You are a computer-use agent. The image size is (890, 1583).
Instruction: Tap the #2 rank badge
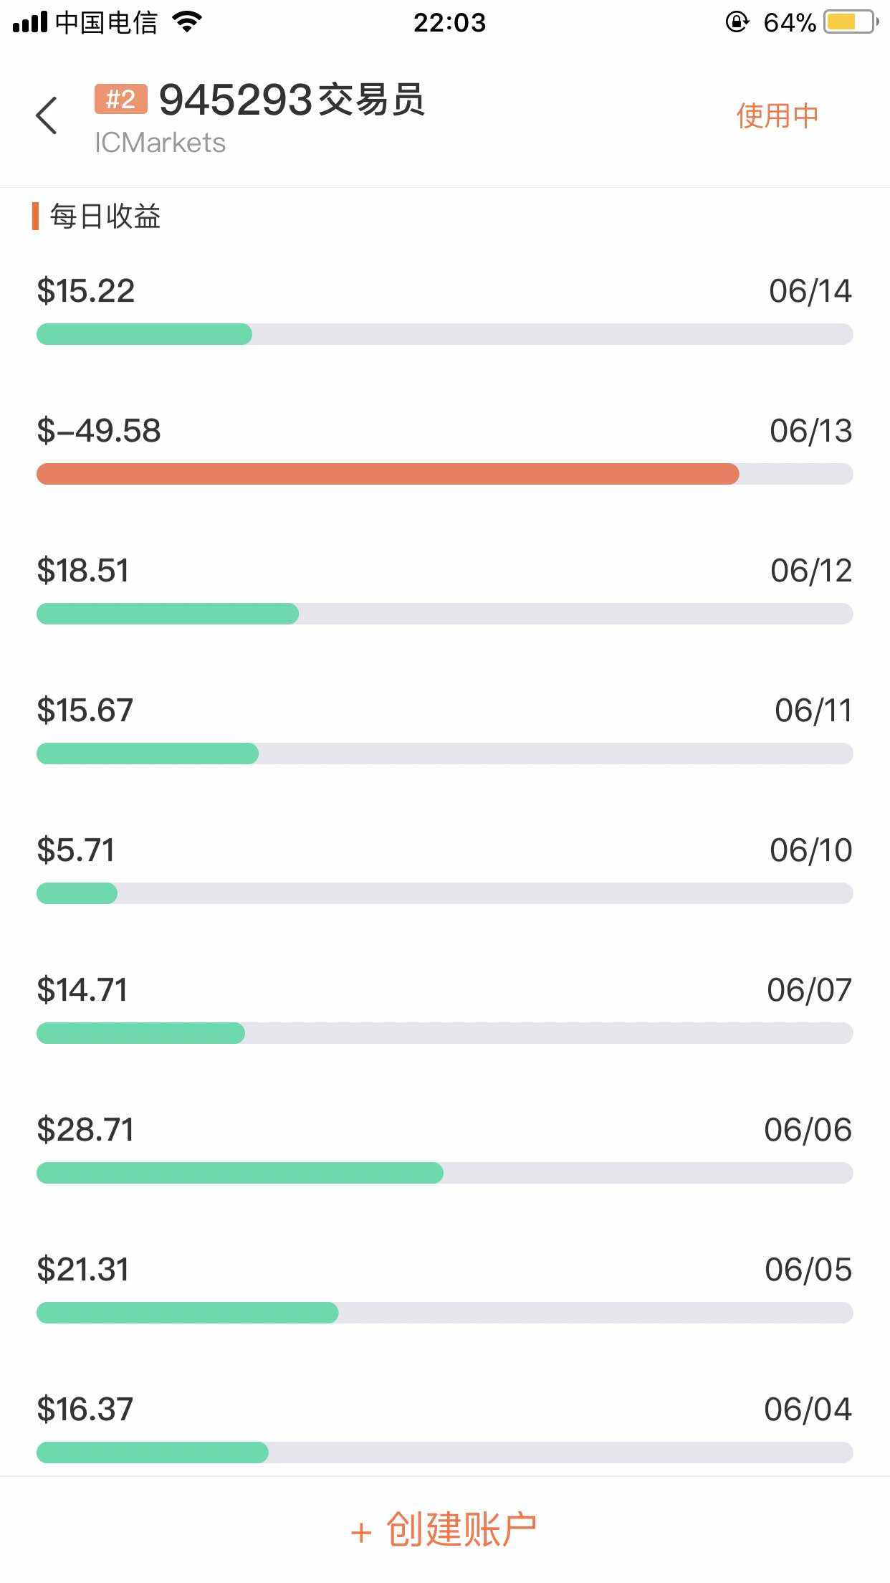click(120, 99)
